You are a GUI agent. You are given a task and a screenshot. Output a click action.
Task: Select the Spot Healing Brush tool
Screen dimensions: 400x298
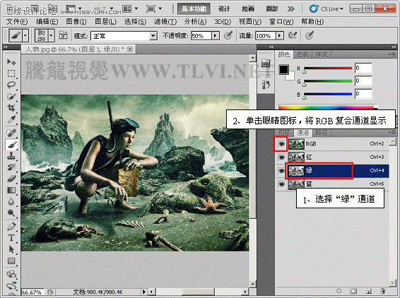(11, 133)
